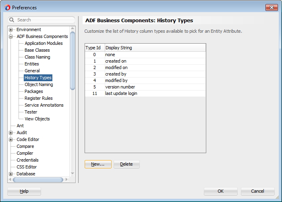Click the Type Id column header

(x=95, y=48)
